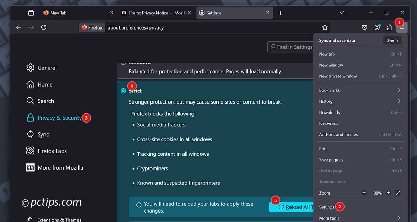Switch to the Settings tab
Screen dimensions: 417x222
(x=234, y=13)
